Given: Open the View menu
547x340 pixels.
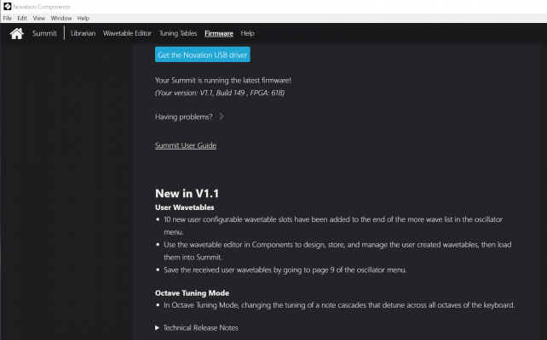Looking at the screenshot, I should (x=38, y=18).
